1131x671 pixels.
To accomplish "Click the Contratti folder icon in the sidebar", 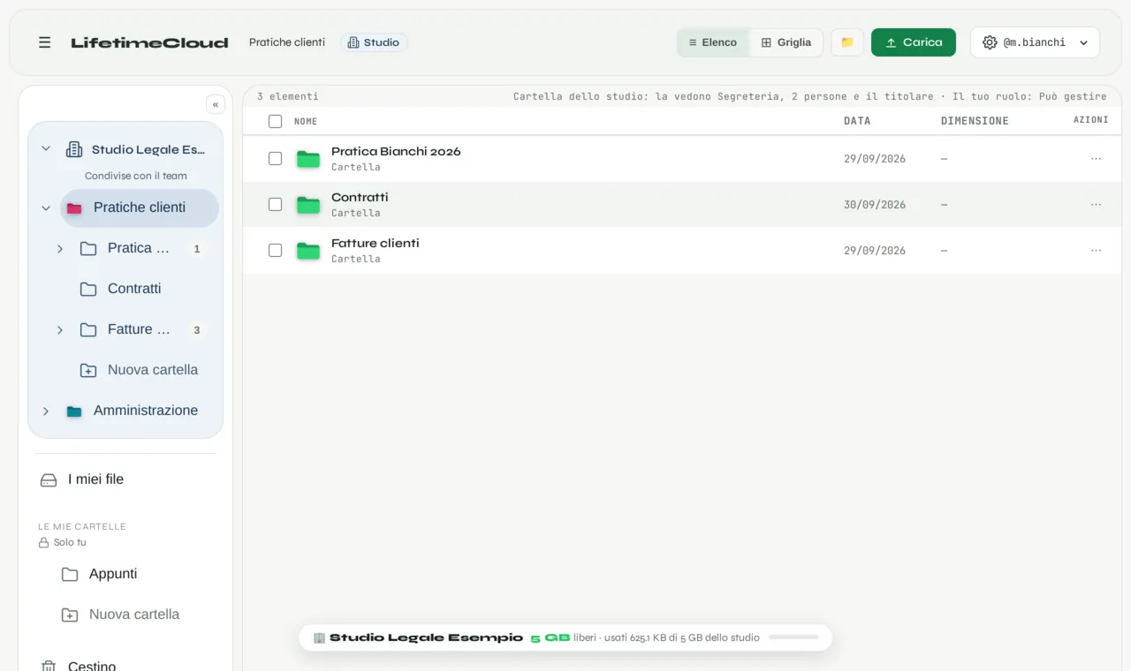I will 88,290.
